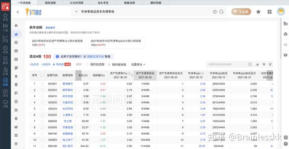This screenshot has width=289, height=149.
Task: Click +加板块 button
Action: point(46,64)
